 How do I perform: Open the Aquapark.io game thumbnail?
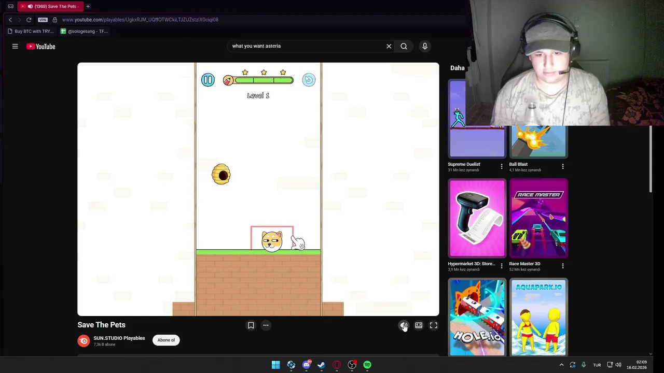click(x=538, y=317)
